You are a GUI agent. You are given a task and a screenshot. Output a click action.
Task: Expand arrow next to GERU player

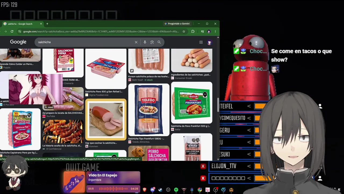(x=249, y=130)
